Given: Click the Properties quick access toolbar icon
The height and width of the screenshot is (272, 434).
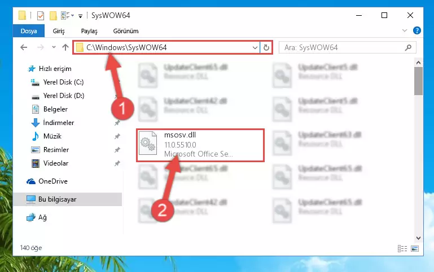Looking at the screenshot, I should (x=41, y=16).
